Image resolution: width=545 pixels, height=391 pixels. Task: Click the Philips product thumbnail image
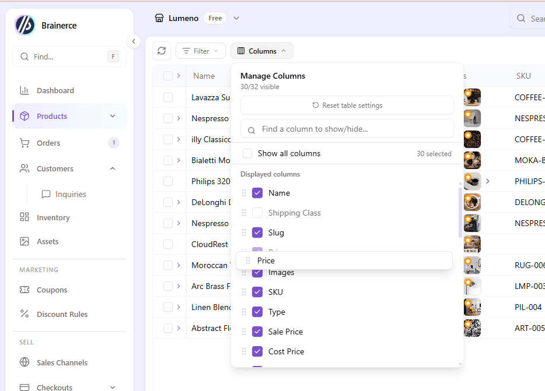click(473, 181)
